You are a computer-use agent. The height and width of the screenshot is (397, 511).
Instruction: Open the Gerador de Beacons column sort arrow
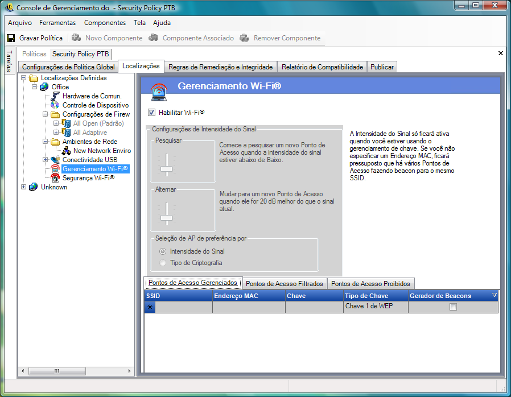[x=494, y=295]
